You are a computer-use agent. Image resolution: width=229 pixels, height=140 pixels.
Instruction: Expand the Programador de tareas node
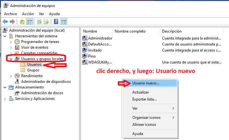coord(11,42)
